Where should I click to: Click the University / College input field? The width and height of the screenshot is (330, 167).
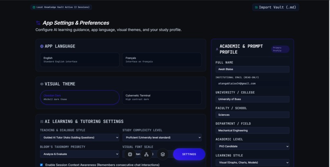[252, 99]
